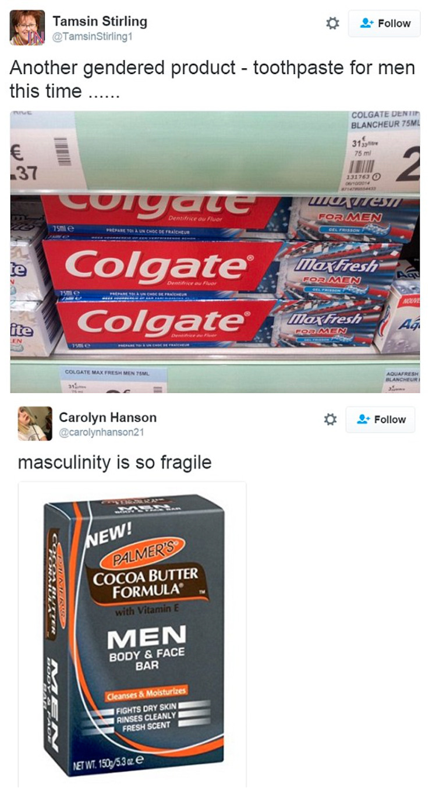The width and height of the screenshot is (432, 795).
Task: Open the @carolynhanson21 handle link
Action: (x=101, y=433)
